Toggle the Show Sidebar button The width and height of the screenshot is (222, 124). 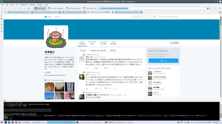coord(40,8)
